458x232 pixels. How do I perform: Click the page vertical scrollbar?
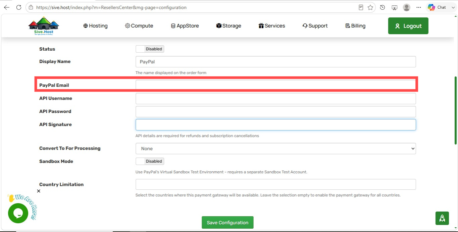coord(455,111)
